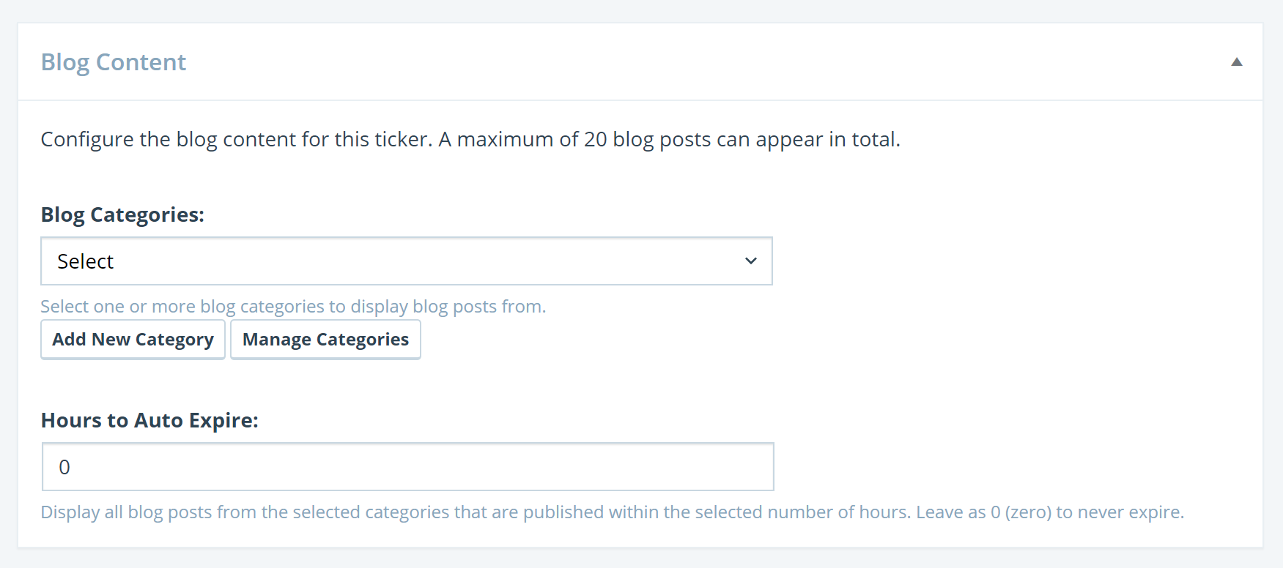1283x568 pixels.
Task: Click the chevron arrow in the categories dropdown
Action: pyautogui.click(x=750, y=261)
